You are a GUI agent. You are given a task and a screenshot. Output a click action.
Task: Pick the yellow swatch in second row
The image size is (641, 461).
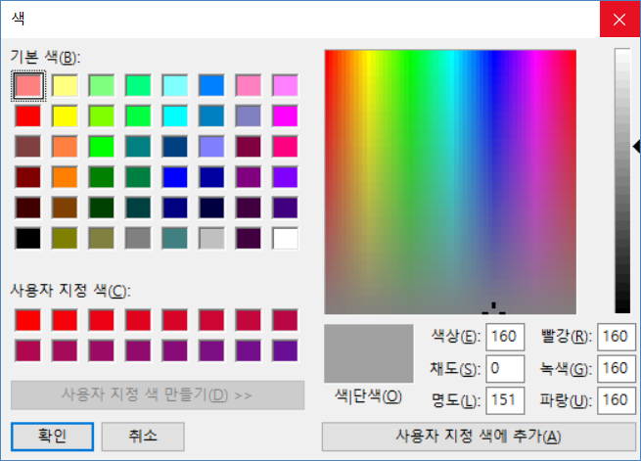66,116
